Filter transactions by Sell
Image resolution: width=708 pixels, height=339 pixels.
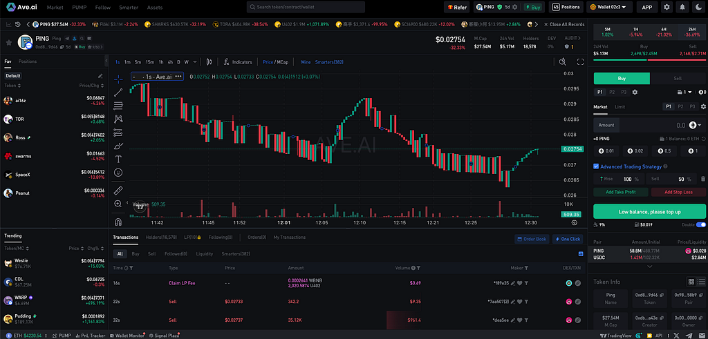151,254
